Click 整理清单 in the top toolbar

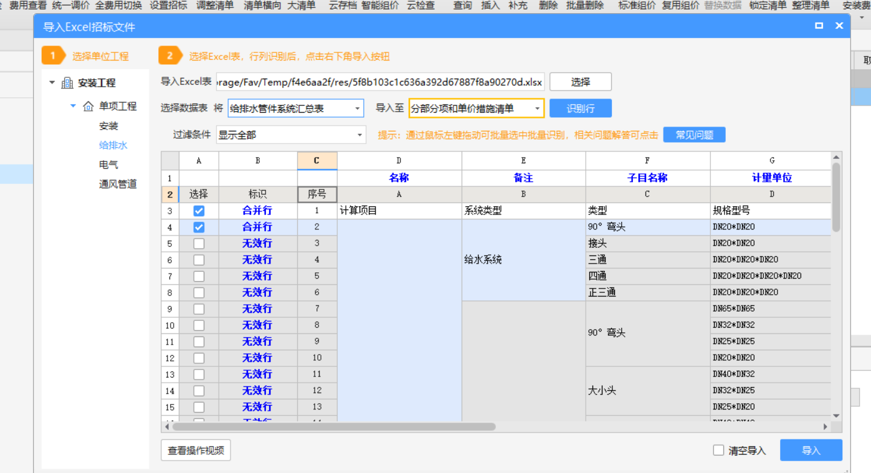811,6
